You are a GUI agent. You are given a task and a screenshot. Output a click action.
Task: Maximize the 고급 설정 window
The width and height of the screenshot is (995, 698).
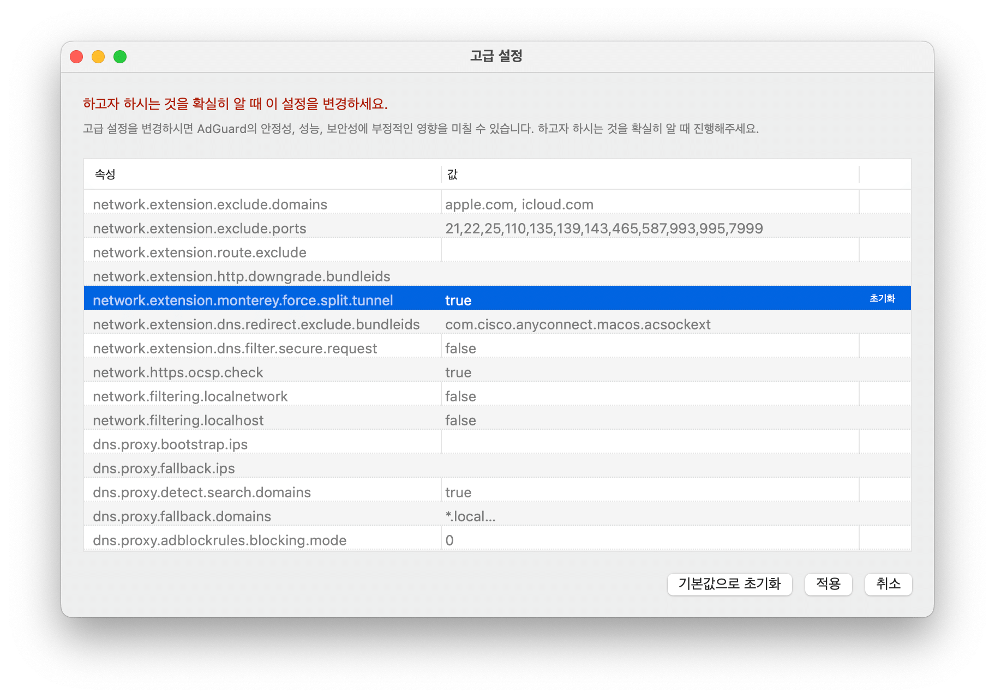click(x=120, y=57)
